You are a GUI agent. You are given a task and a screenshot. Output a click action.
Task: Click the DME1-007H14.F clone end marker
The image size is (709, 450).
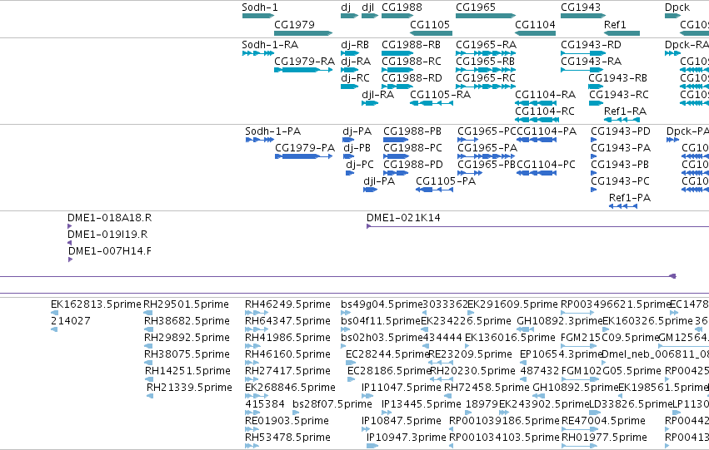[71, 260]
